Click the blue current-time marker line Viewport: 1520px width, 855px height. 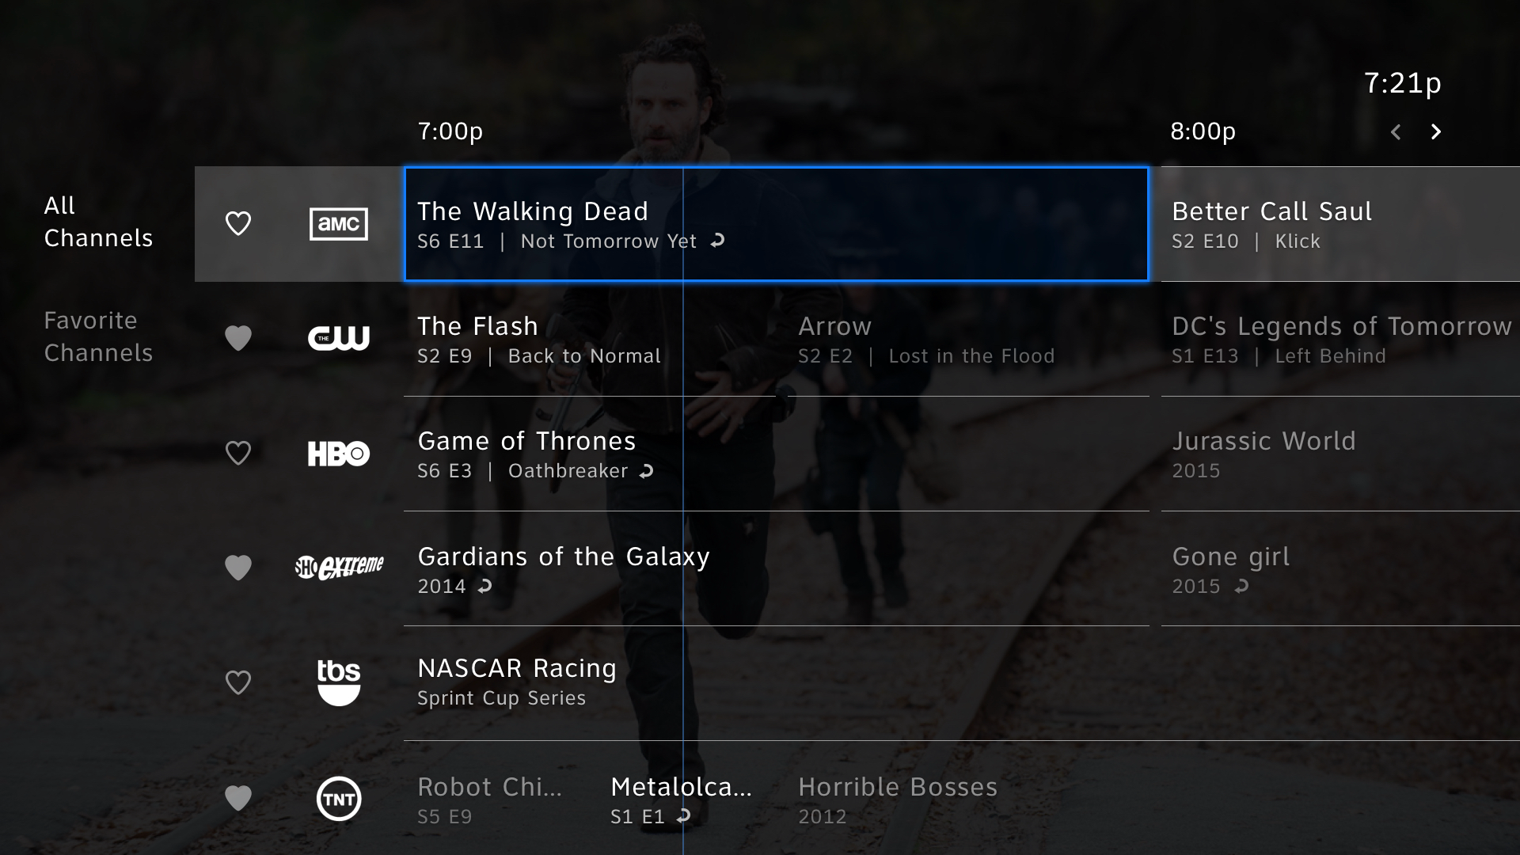(x=682, y=511)
